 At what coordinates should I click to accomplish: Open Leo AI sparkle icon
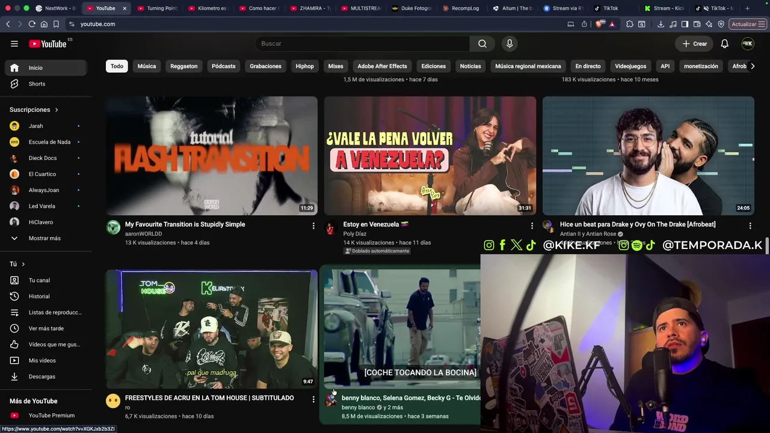coord(709,24)
